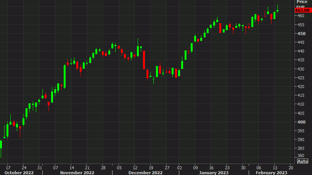Click the December 2022 month label
Screen dimensions: 312x175
point(145,173)
